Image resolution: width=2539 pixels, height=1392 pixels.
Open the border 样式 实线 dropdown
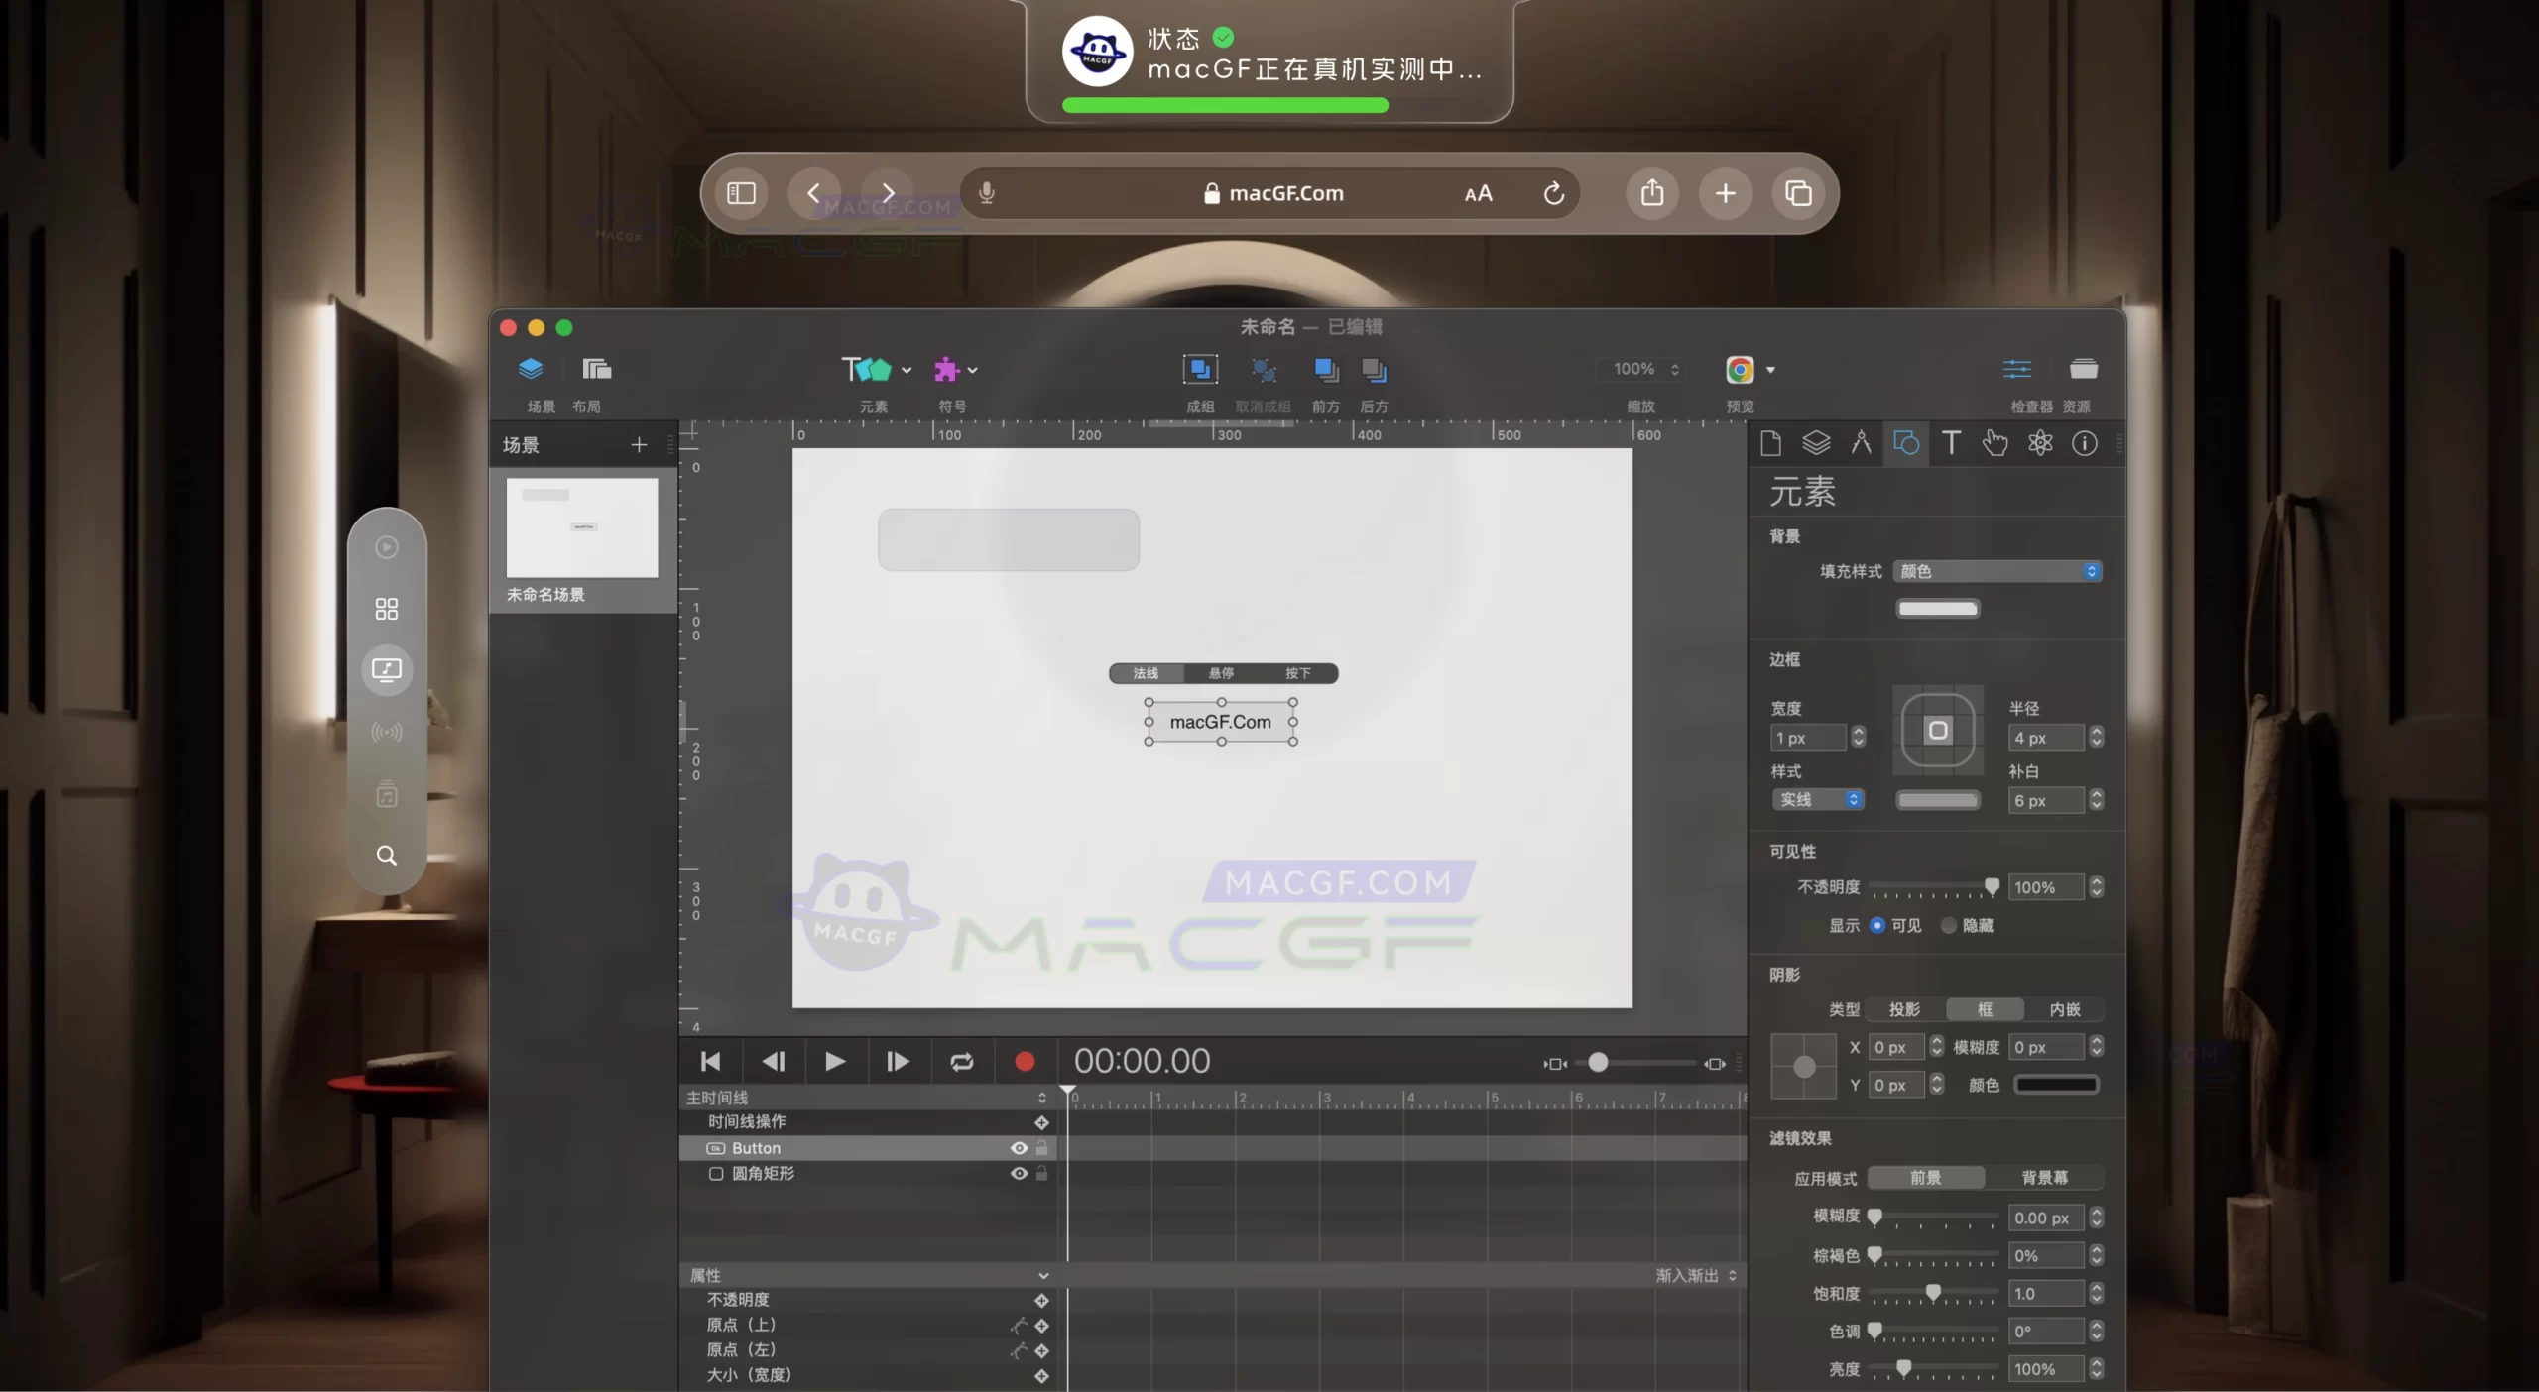pyautogui.click(x=1818, y=800)
